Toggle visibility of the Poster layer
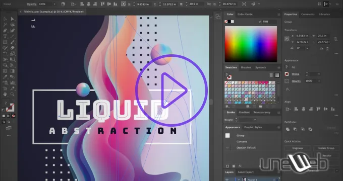343x181 pixels. coord(227,179)
